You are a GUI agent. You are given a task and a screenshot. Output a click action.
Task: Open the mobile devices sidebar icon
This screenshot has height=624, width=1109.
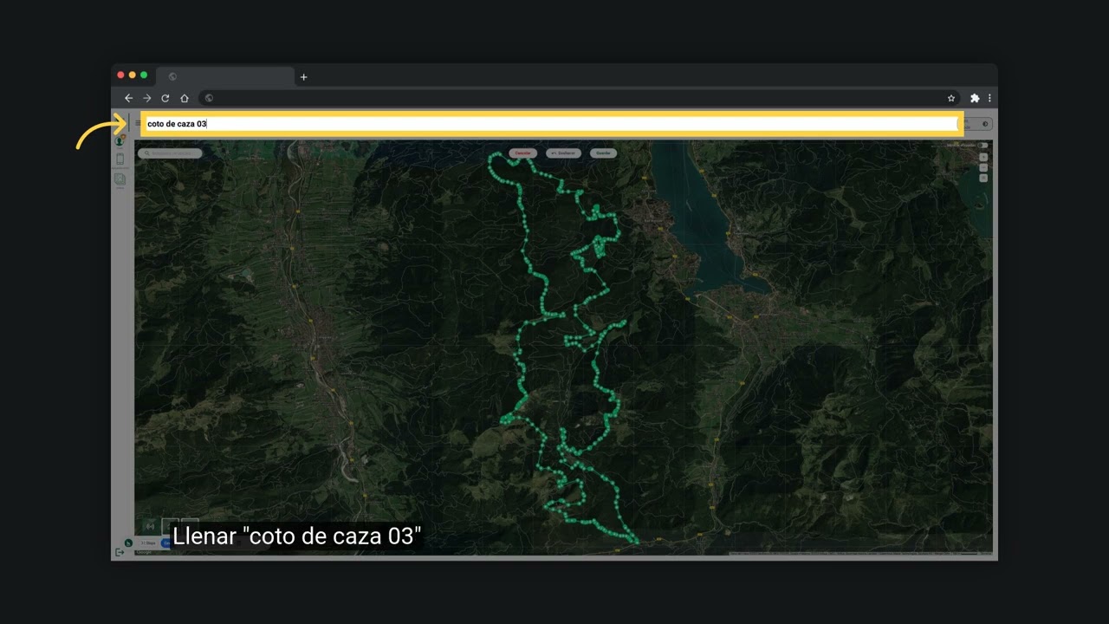pyautogui.click(x=120, y=159)
